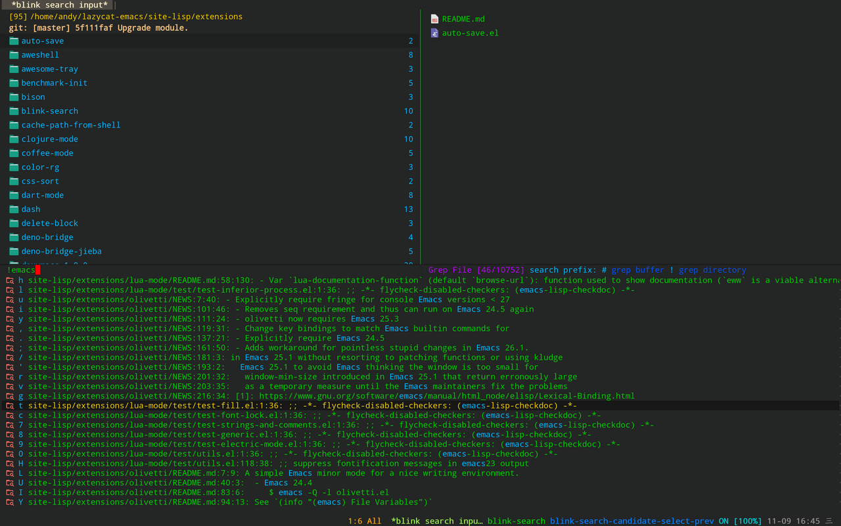This screenshot has height=526, width=841.
Task: Click the 1:6 All position indicator
Action: click(365, 521)
